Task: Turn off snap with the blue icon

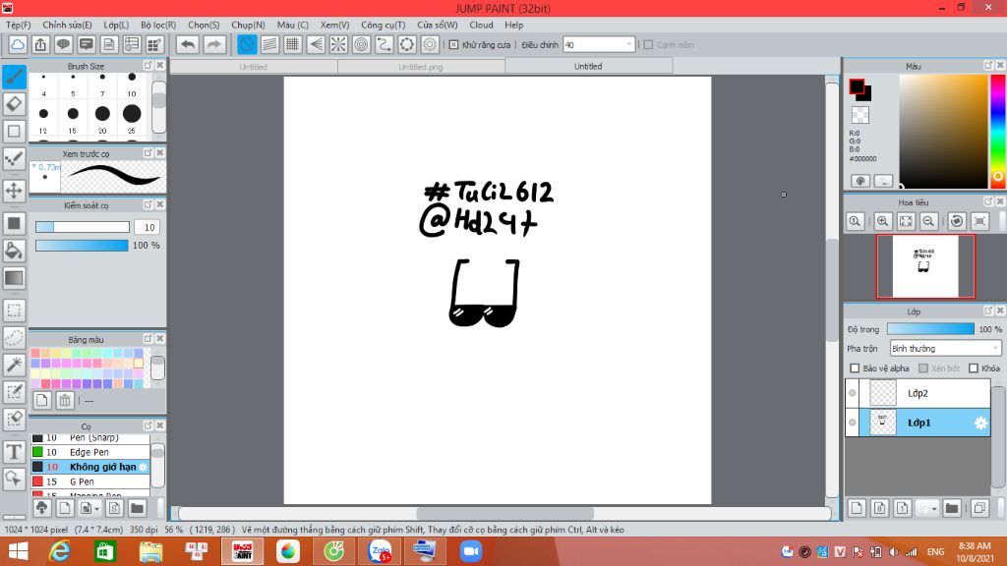Action: 247,44
